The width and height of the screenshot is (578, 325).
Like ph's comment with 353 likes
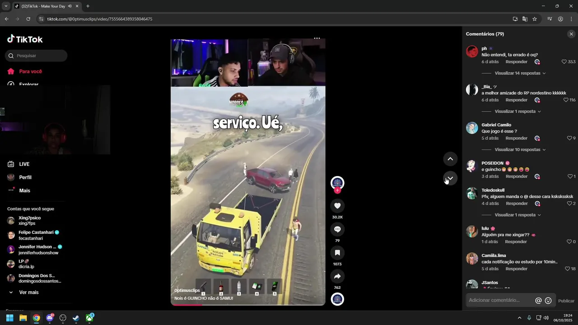(564, 62)
